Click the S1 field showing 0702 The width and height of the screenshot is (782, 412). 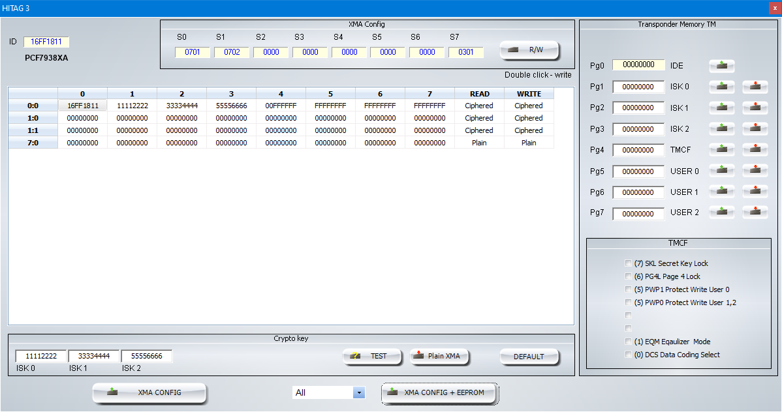(x=232, y=51)
